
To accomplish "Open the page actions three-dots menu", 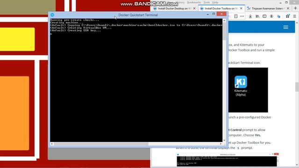I will (242, 16).
